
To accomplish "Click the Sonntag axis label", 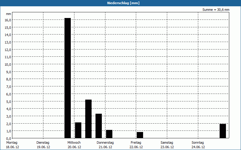I will (x=198, y=143).
